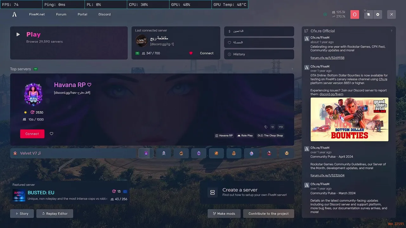Viewport: 406px width, 228px height.
Task: Favorite the last connected server with red heart
Action: click(x=191, y=53)
